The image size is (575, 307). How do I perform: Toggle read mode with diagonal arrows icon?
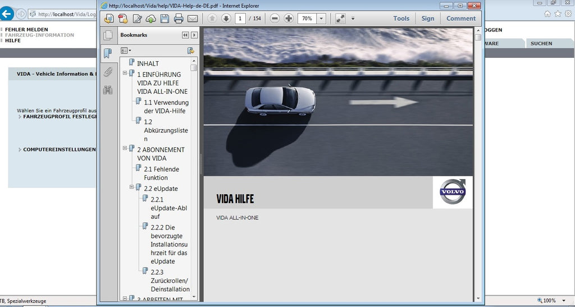click(341, 19)
